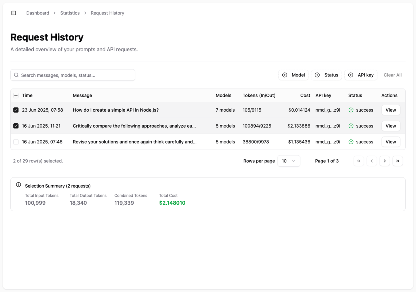
Task: Click the Status column header
Action: click(x=355, y=95)
